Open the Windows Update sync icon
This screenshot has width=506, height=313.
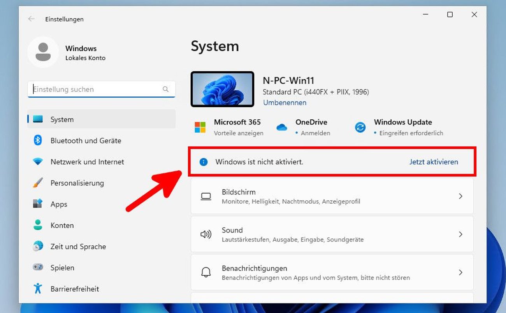tap(360, 127)
